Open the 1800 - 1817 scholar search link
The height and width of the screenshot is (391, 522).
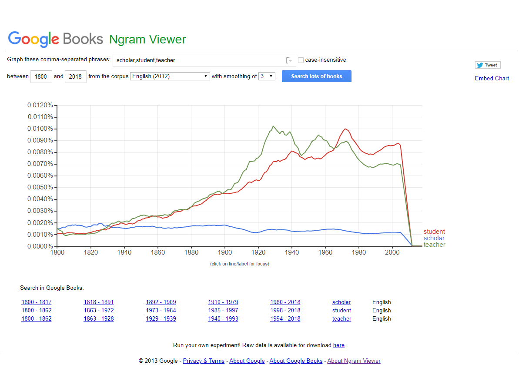point(37,302)
